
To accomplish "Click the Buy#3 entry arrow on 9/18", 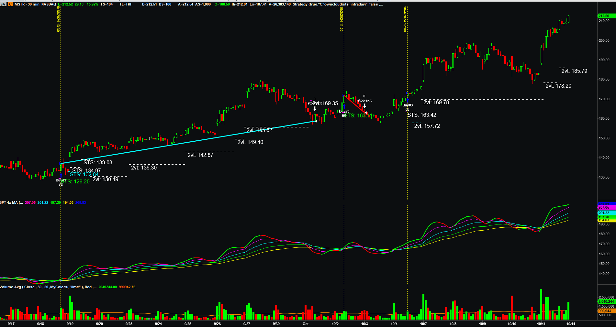I will 61,175.
